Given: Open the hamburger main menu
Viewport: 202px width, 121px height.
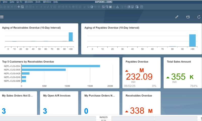Looking at the screenshot, I should click(x=2, y=17).
